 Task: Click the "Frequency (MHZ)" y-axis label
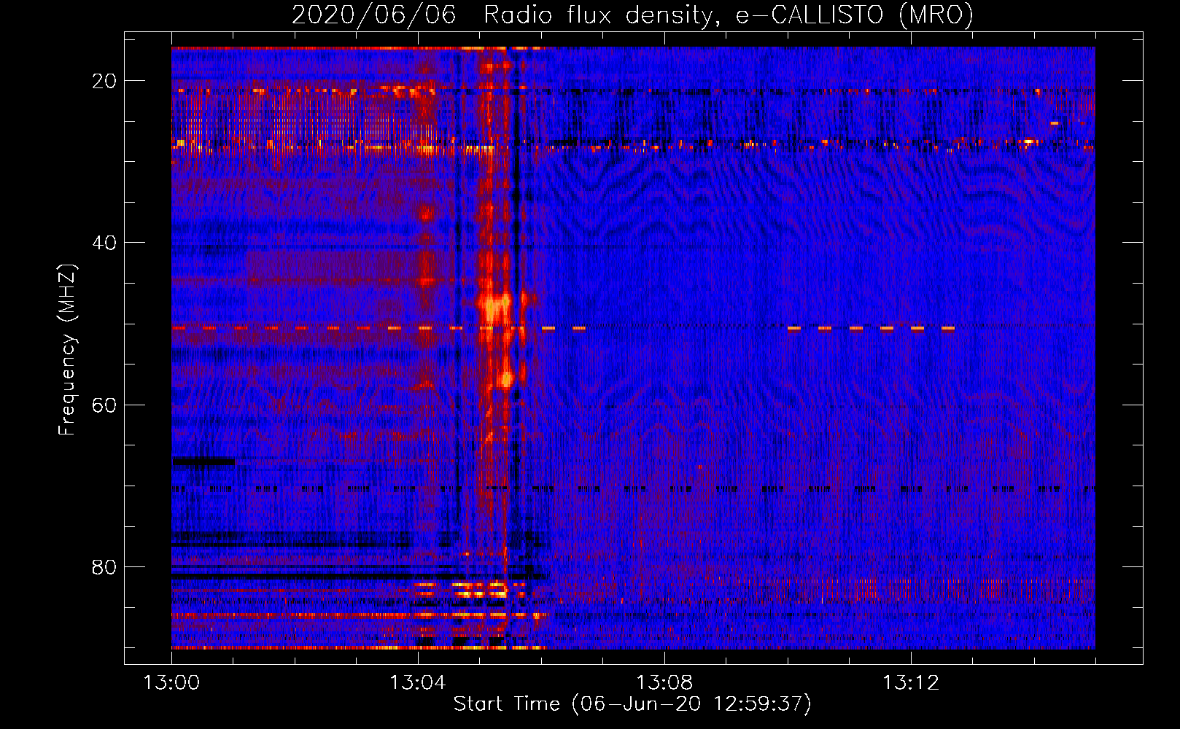click(x=67, y=350)
